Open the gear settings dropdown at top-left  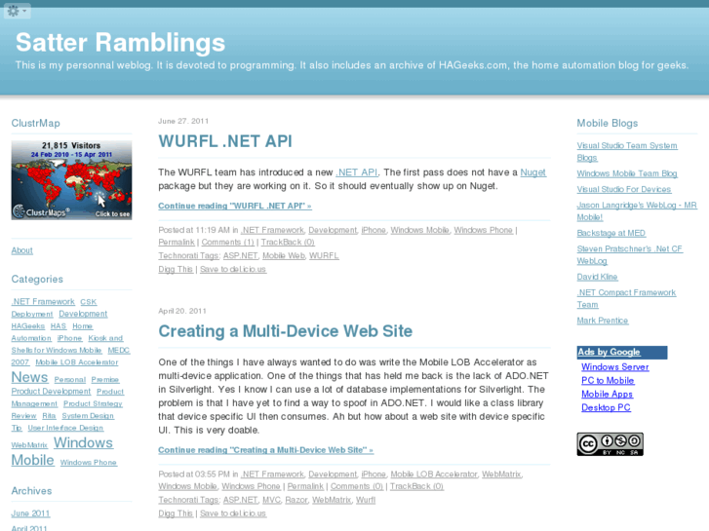(x=18, y=11)
